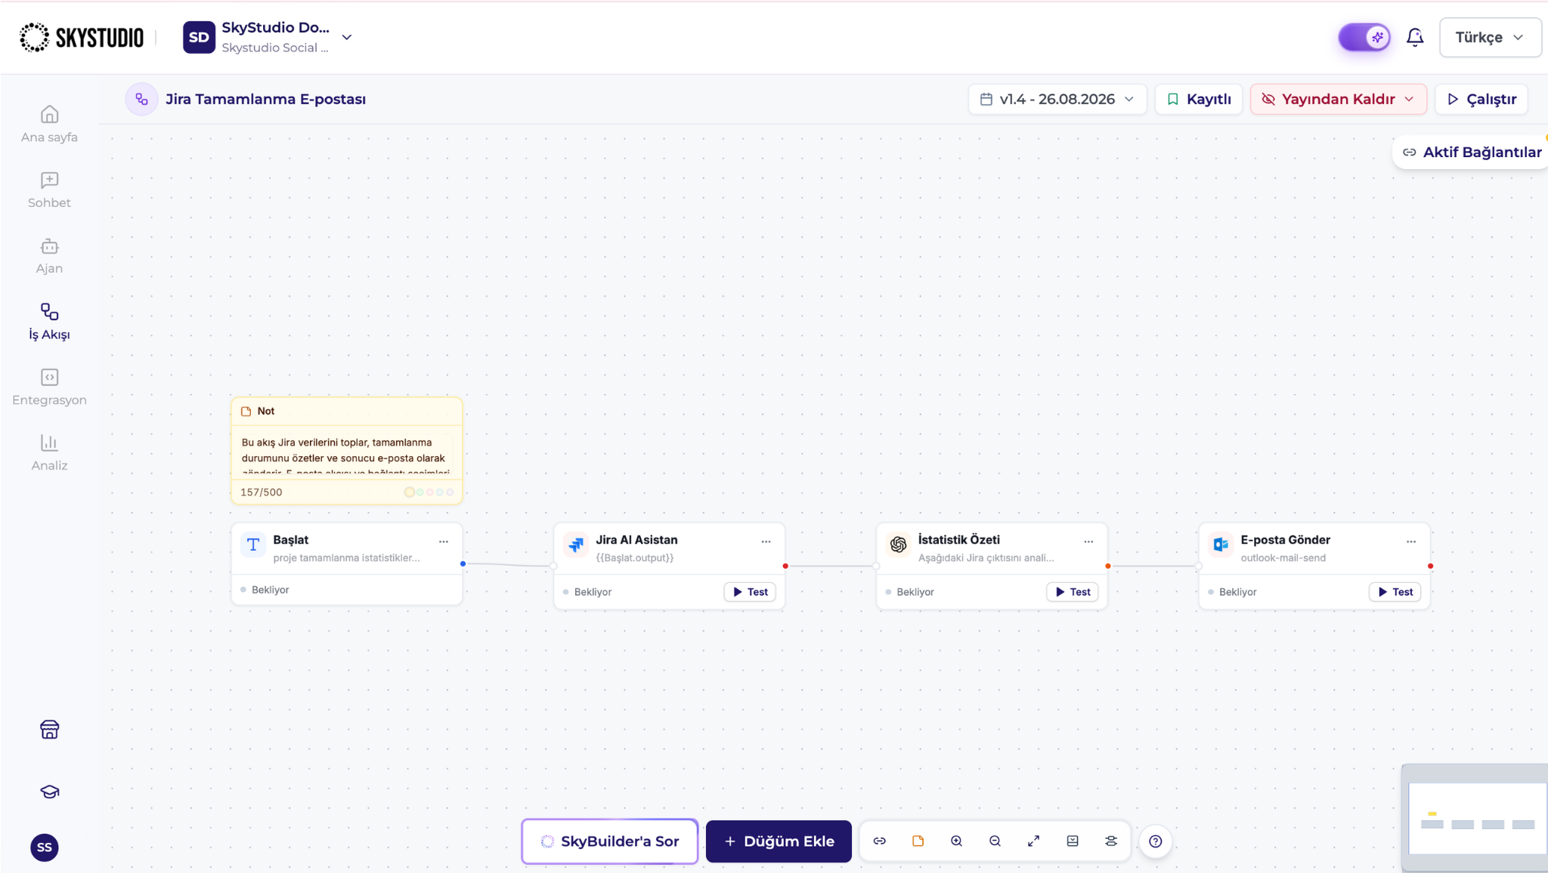
Task: Test the E-posta Gönder node
Action: click(x=1395, y=592)
